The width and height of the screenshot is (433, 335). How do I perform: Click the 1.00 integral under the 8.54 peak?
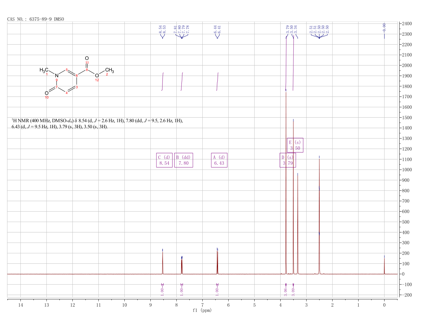coord(162,292)
